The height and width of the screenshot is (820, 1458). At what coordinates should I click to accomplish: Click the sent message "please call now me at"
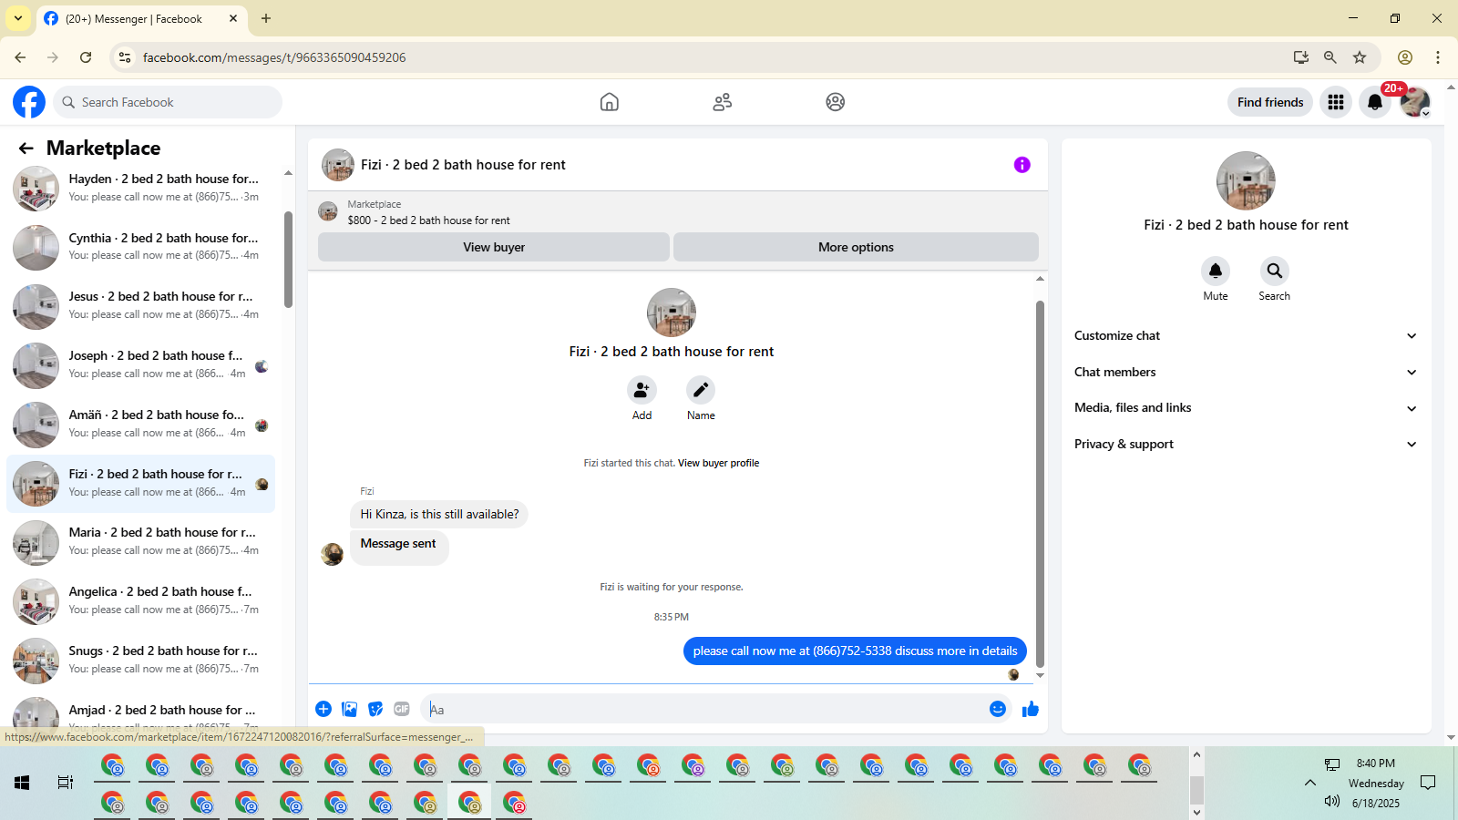click(x=855, y=651)
